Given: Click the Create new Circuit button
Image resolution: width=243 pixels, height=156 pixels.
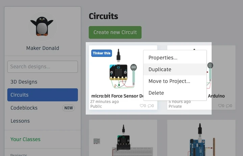Looking at the screenshot, I should [x=115, y=32].
